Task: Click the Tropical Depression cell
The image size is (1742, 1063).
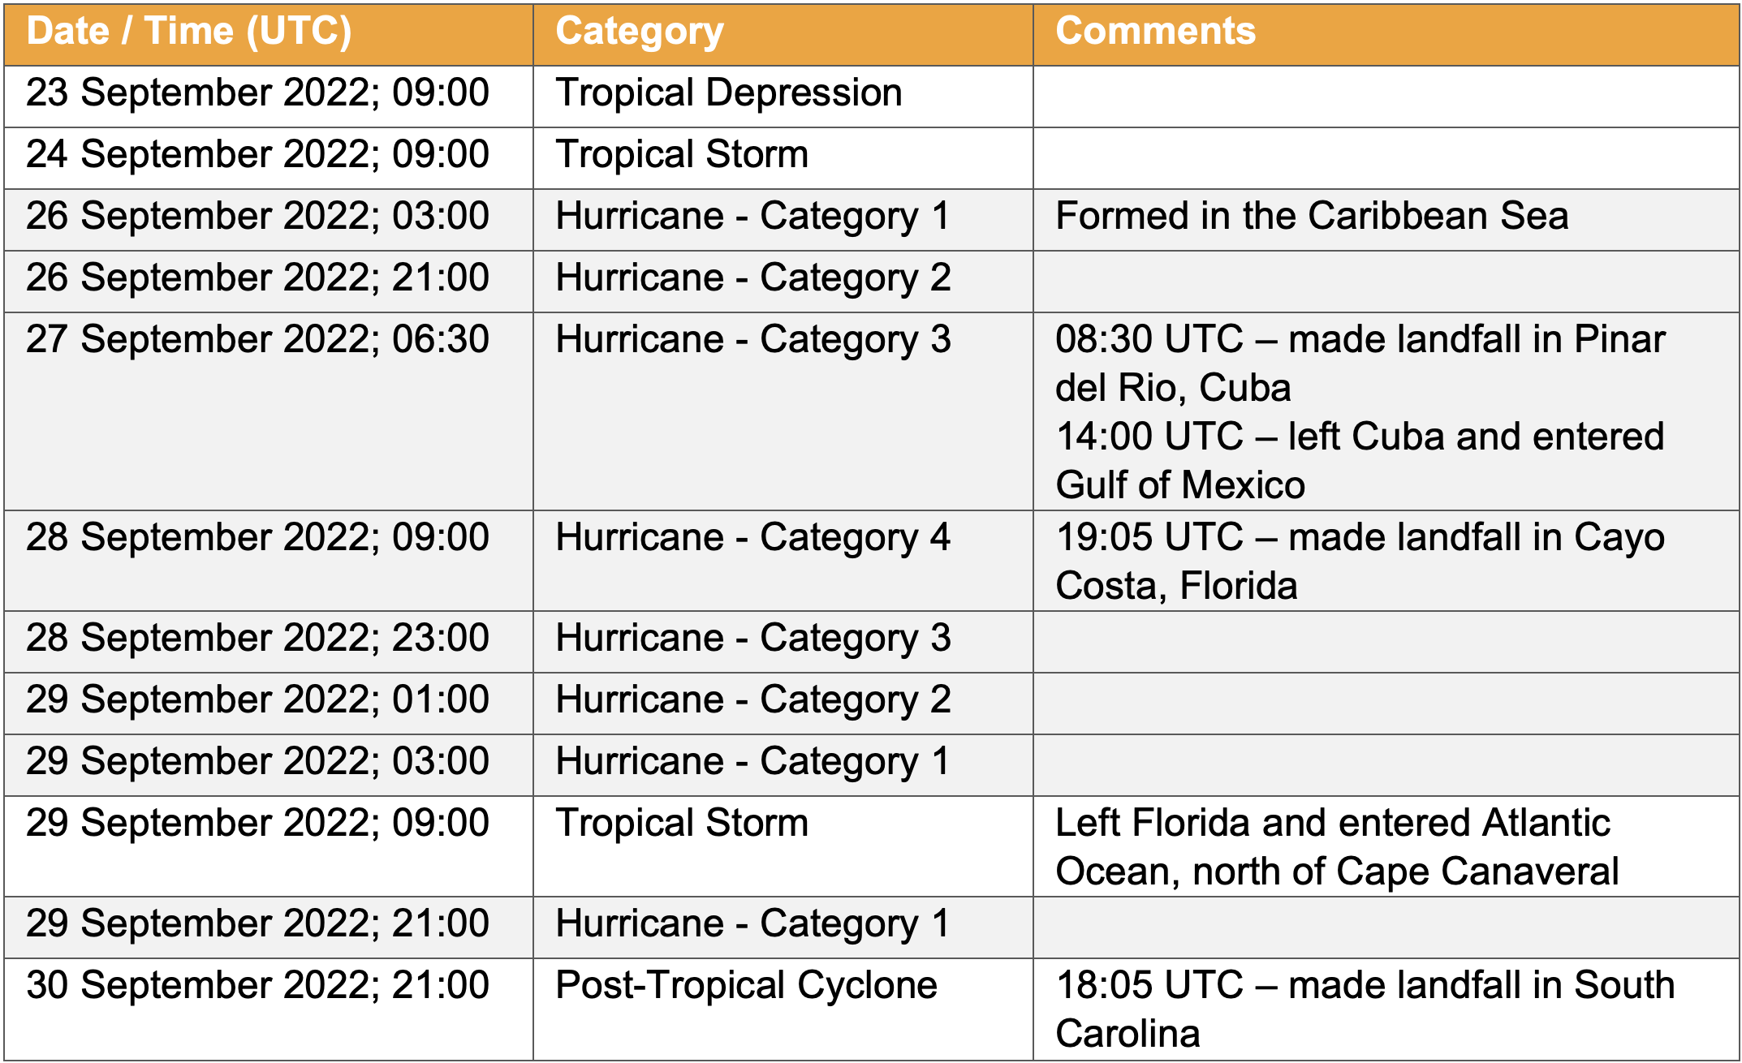Action: coord(728,93)
